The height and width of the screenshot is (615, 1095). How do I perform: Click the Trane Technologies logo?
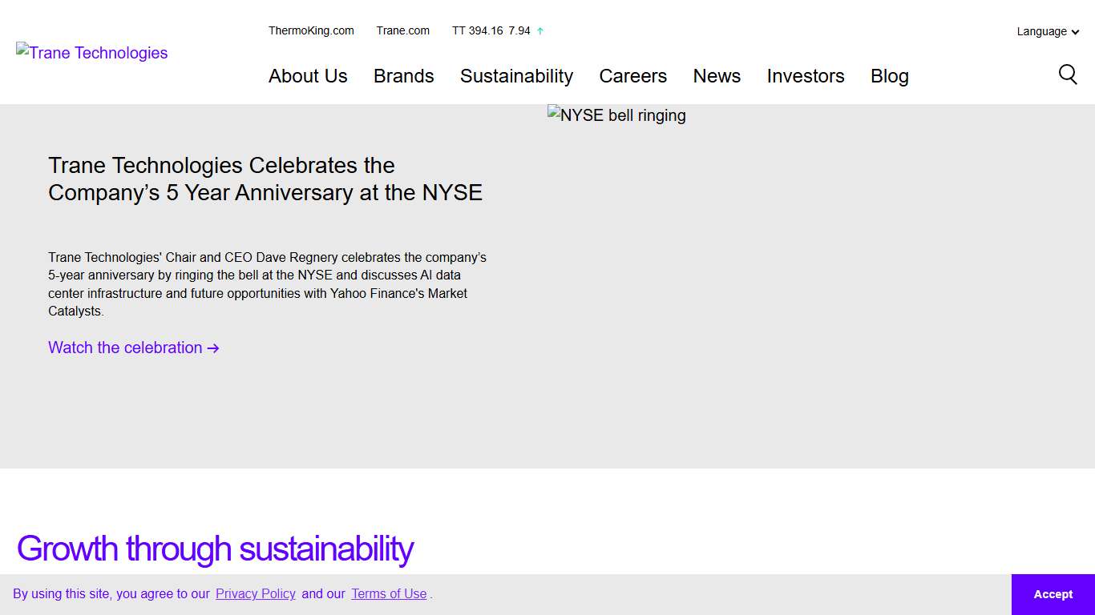[x=91, y=53]
